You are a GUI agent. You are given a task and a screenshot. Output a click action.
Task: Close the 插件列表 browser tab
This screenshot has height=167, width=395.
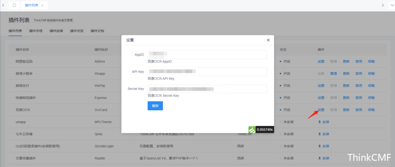(42, 5)
